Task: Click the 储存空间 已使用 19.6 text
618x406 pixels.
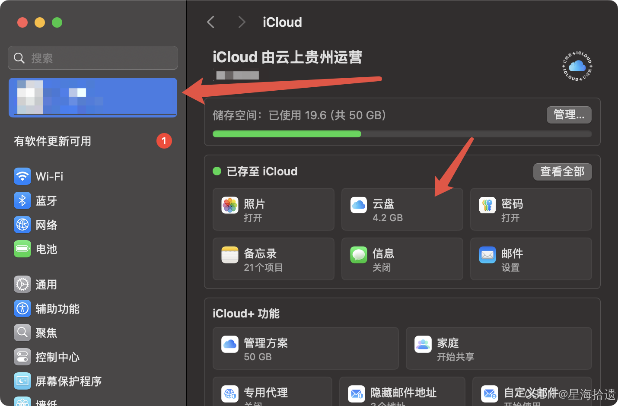Action: (x=299, y=115)
